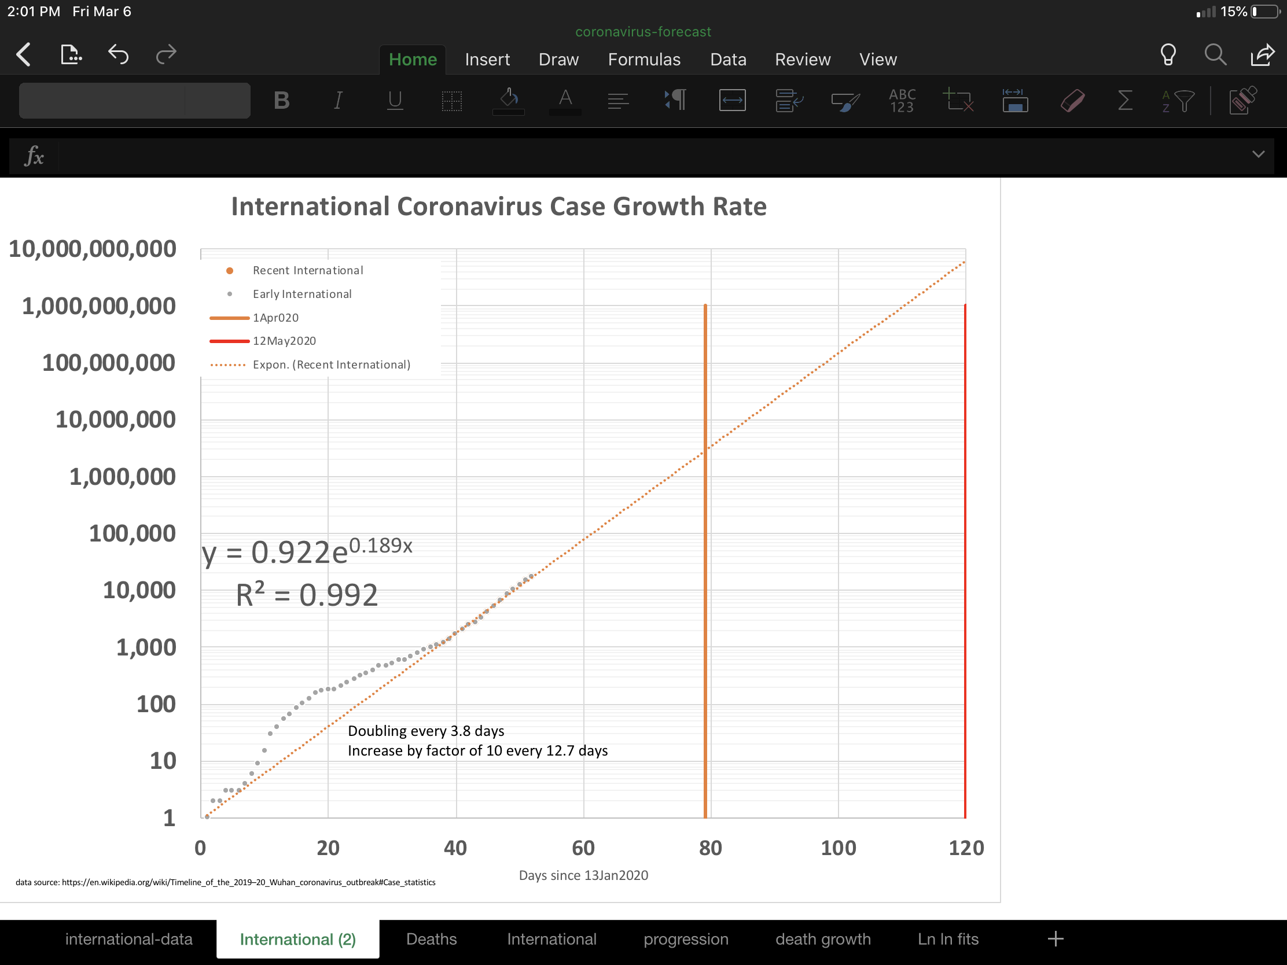Open the search magnifier icon
The height and width of the screenshot is (965, 1287).
tap(1215, 55)
